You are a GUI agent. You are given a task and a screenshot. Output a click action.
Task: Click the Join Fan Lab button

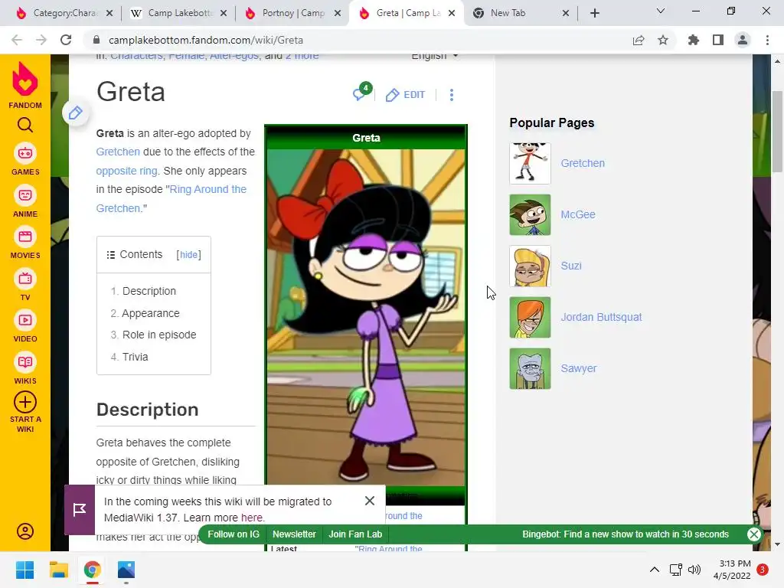pos(355,534)
